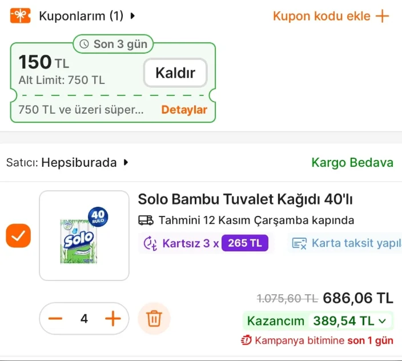Uncheck the Solo product selection checkbox
The width and height of the screenshot is (402, 361).
[18, 235]
